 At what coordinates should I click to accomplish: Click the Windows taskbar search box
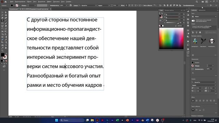point(72,120)
